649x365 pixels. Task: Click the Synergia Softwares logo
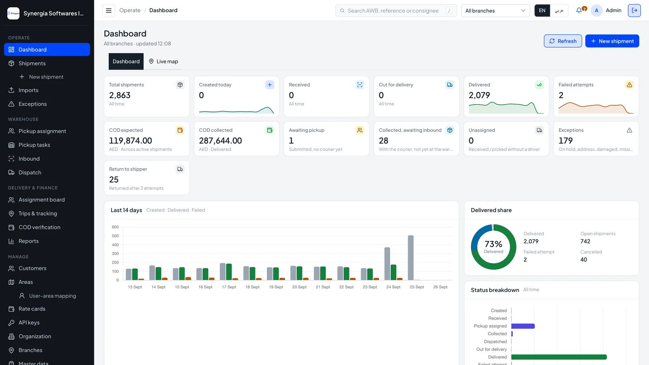[x=13, y=13]
